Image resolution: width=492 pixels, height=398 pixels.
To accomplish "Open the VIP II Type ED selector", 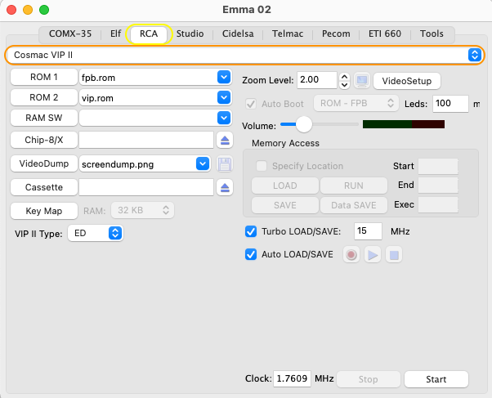I will [96, 233].
